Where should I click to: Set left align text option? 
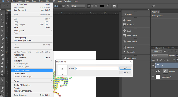[89, 6]
